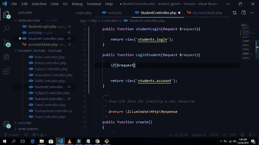Collapse the Open Editors section
This screenshot has height=145, width=259.
(29, 21)
